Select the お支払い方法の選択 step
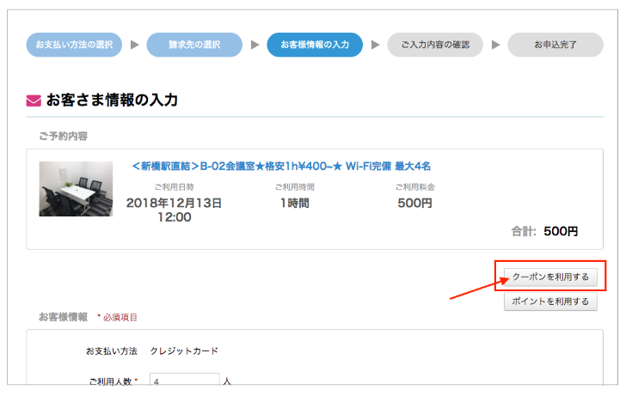 [74, 45]
